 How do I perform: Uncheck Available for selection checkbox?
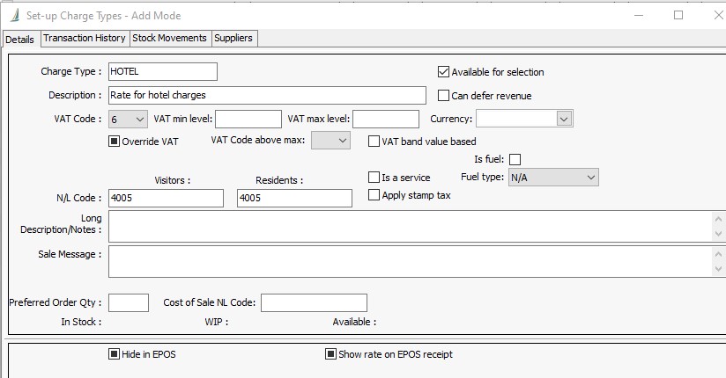click(x=444, y=72)
